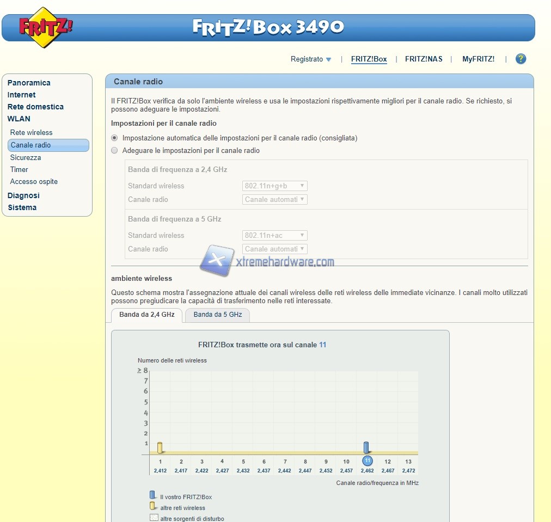Open FRITZ!NAS link in header
Screen dimensions: 551x522
[424, 59]
